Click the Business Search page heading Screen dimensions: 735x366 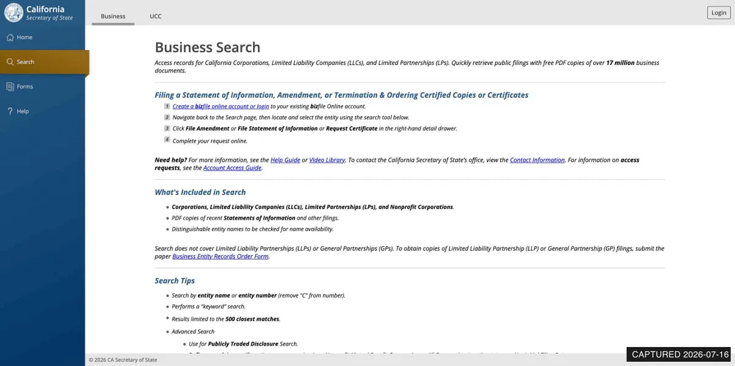(208, 47)
